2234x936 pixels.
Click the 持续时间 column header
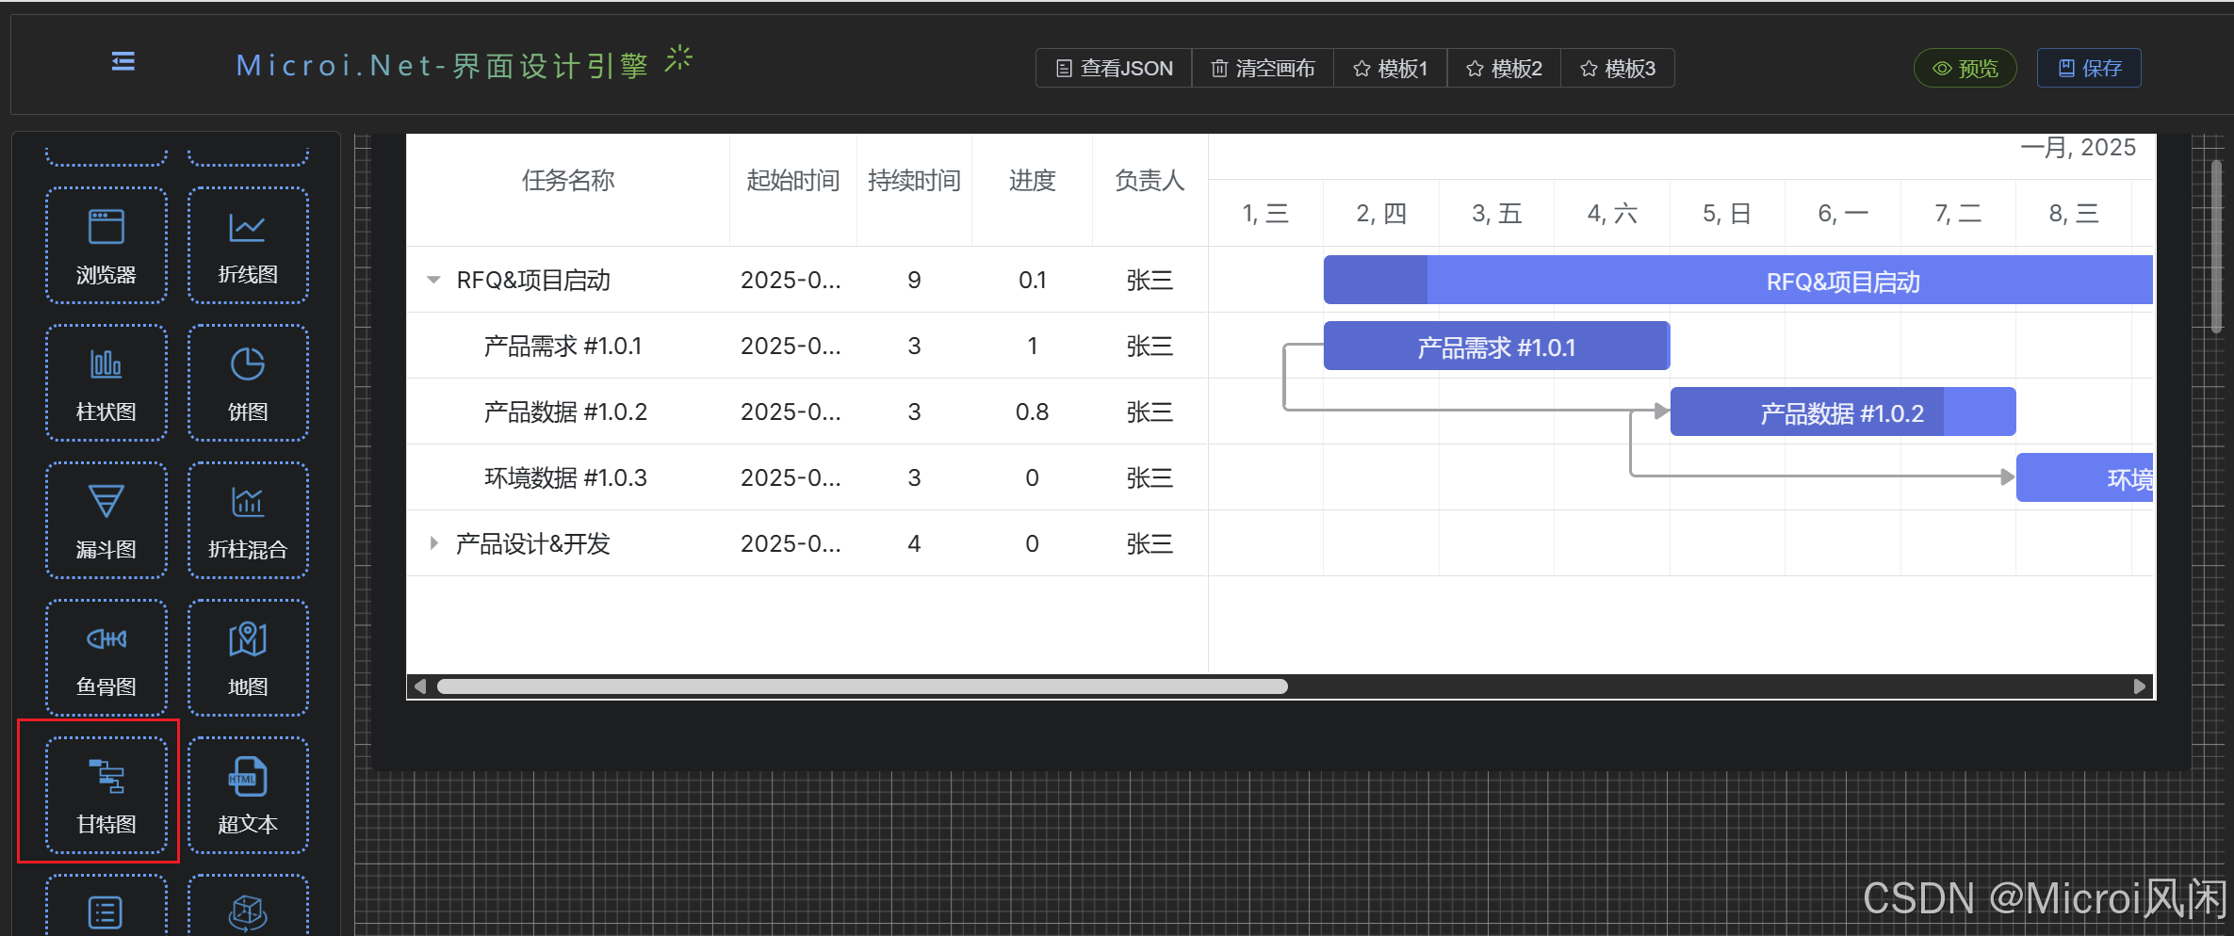(914, 180)
